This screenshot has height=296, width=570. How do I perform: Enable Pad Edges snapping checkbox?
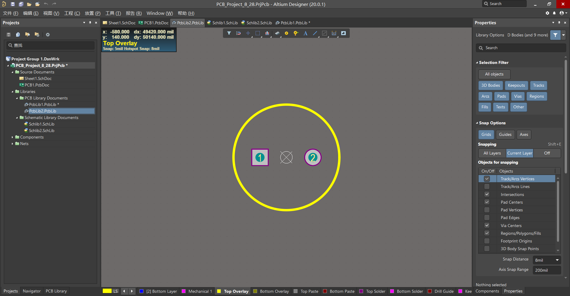coord(487,218)
